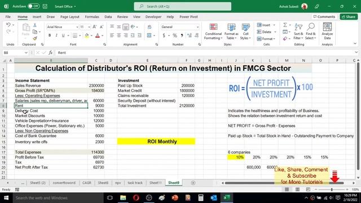
Task: Apply Percent Style format
Action: [175, 36]
